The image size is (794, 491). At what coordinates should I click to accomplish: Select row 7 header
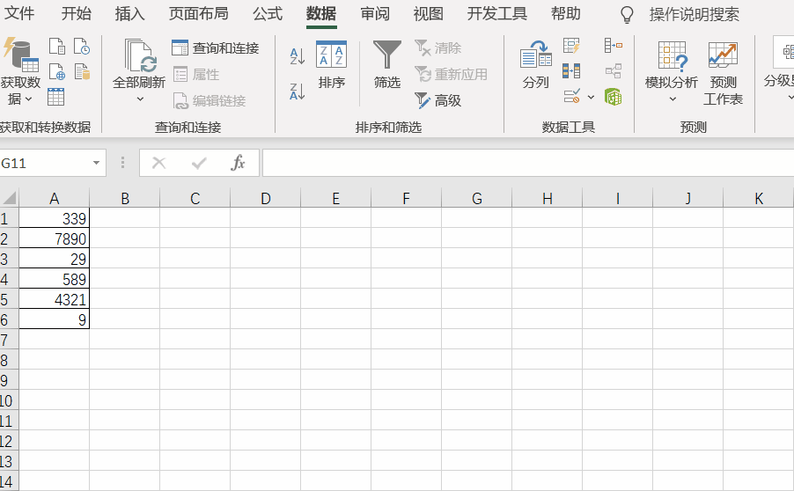click(9, 339)
